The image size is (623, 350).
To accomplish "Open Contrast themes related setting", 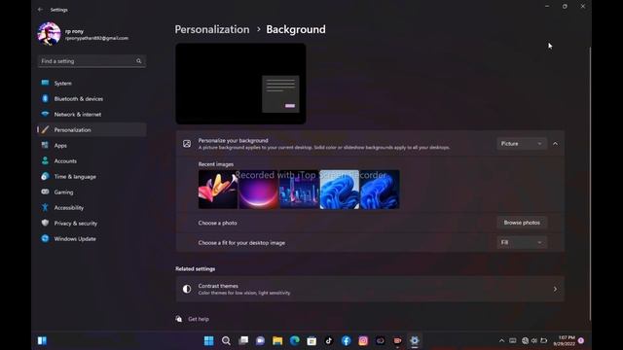I will (370, 289).
